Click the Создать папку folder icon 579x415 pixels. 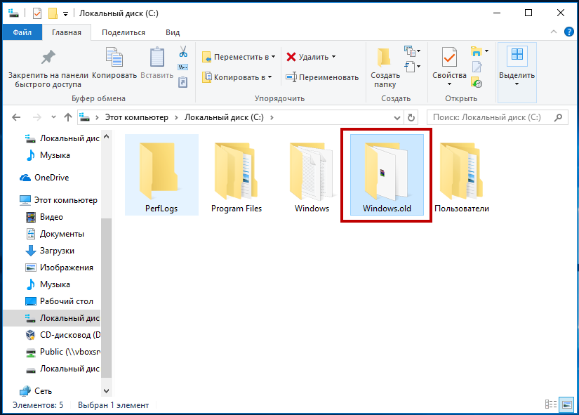(385, 58)
